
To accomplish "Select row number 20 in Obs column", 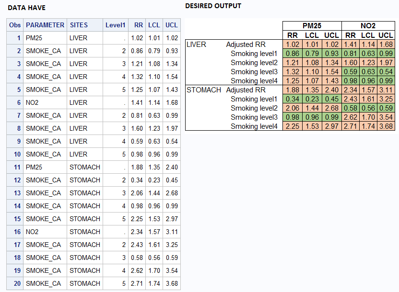I will point(17,283).
